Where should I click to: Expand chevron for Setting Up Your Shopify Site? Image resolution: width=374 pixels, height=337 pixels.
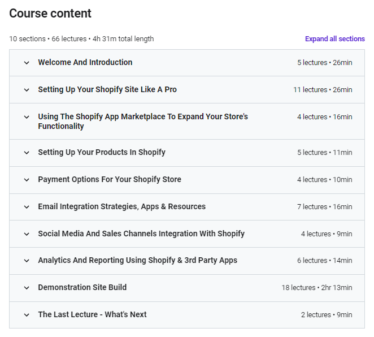click(x=27, y=90)
